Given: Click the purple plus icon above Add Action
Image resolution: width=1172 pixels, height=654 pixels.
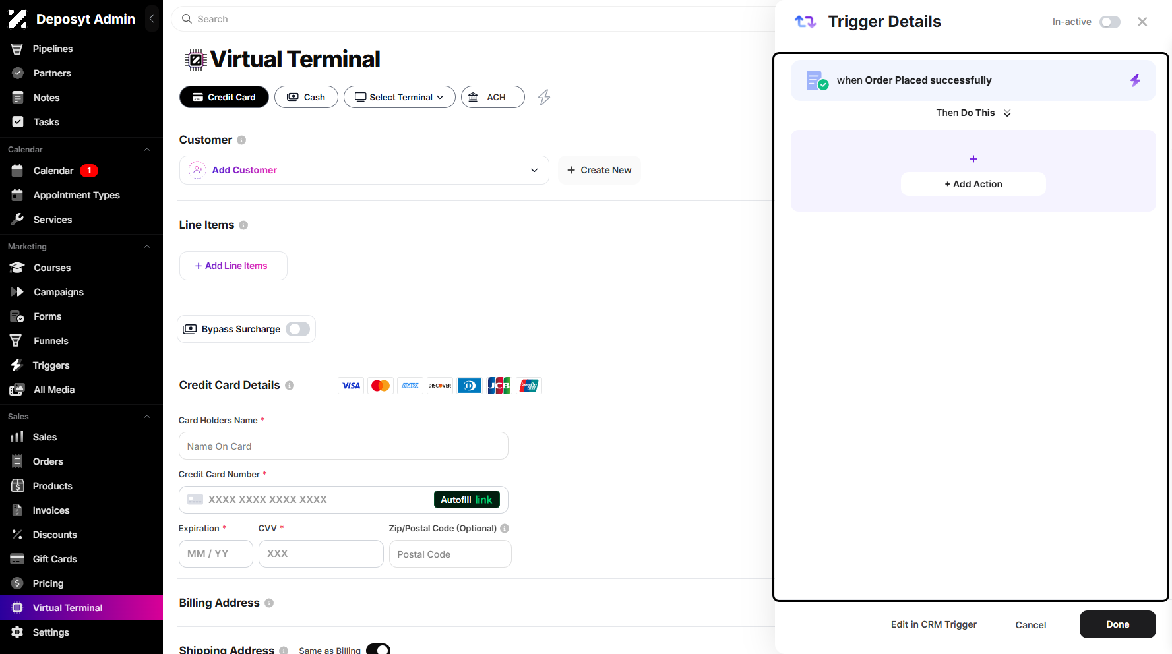Looking at the screenshot, I should 973,159.
